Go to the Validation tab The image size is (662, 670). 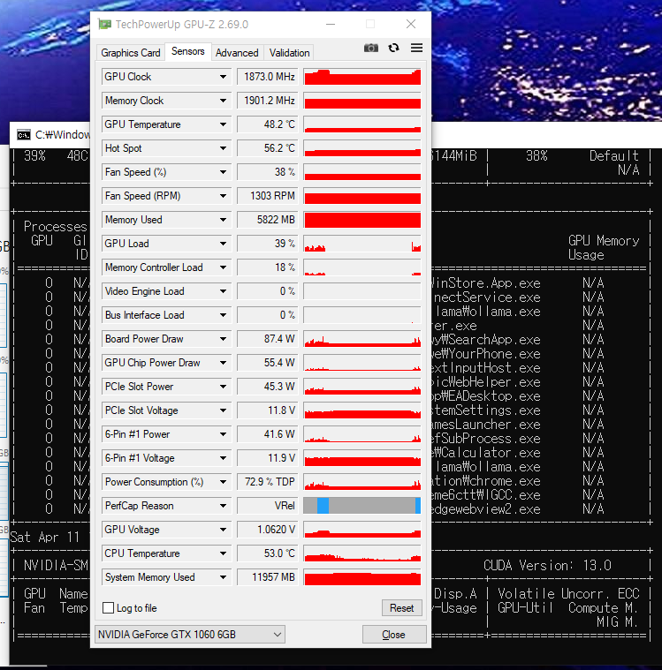click(x=289, y=53)
